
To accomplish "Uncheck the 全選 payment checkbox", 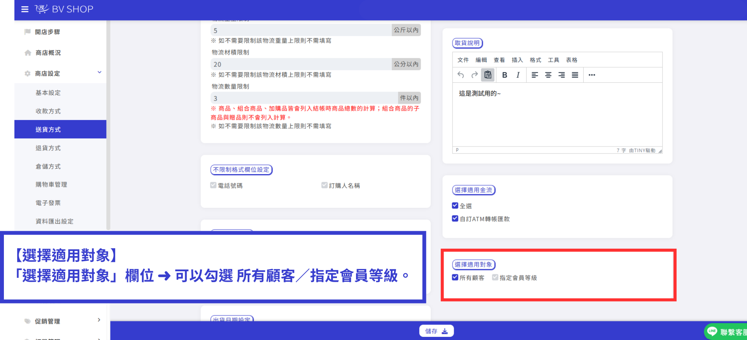I will [455, 206].
